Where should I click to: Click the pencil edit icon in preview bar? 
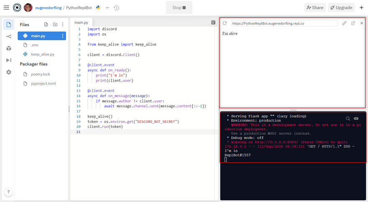(x=344, y=23)
